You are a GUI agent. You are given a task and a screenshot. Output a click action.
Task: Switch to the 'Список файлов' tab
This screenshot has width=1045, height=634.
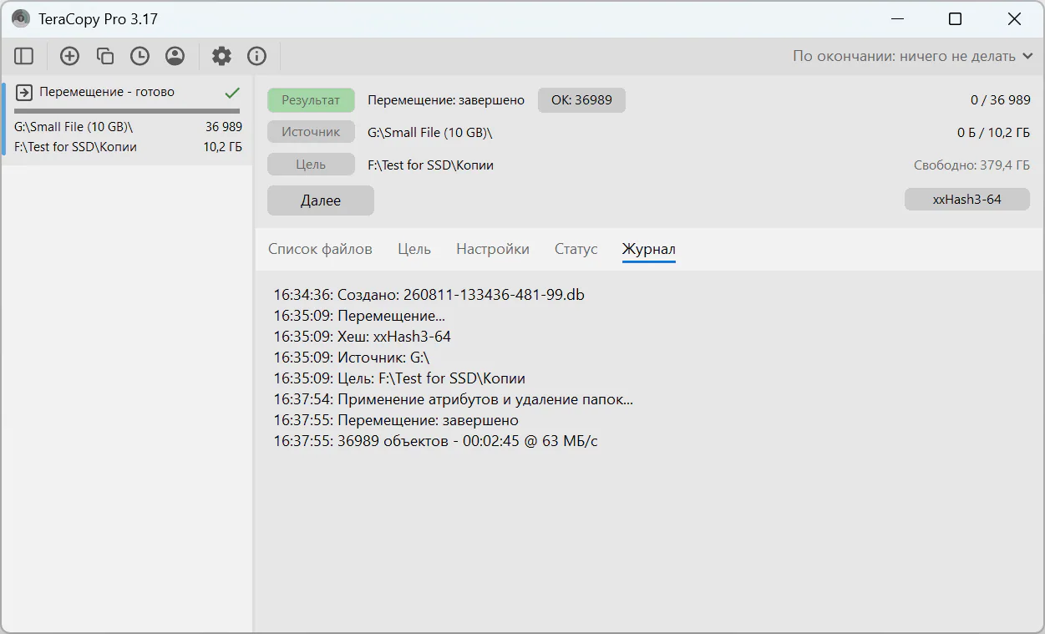point(320,249)
